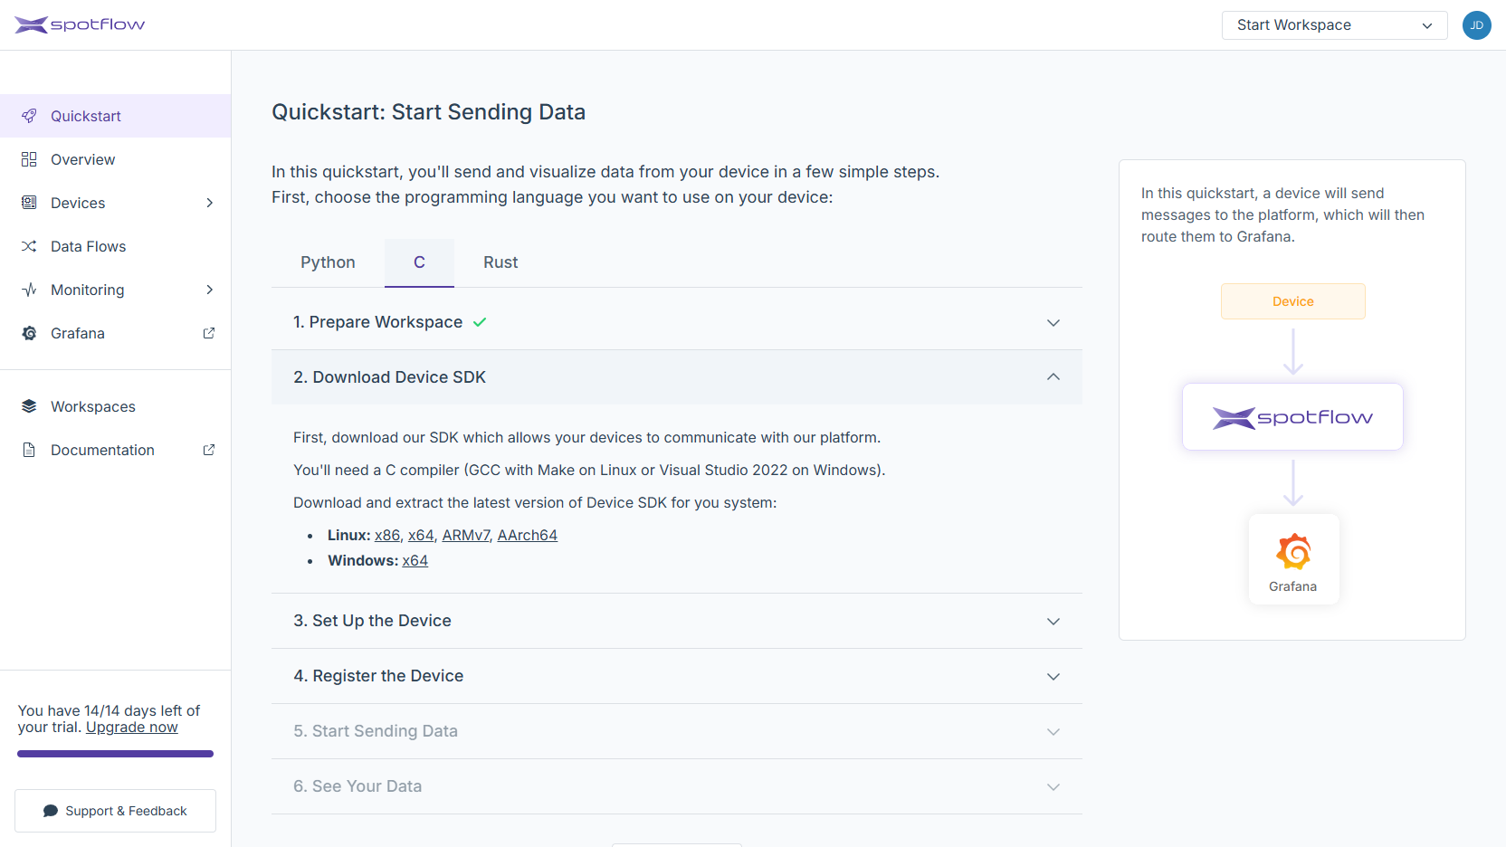Click the Grafana logo in diagram
Screen dimensions: 1506x847
pyautogui.click(x=1293, y=552)
